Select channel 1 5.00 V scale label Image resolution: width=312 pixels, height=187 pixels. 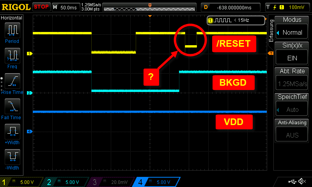point(27,182)
